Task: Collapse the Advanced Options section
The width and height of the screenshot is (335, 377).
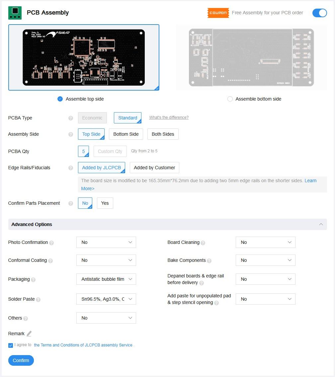Action: [321, 224]
